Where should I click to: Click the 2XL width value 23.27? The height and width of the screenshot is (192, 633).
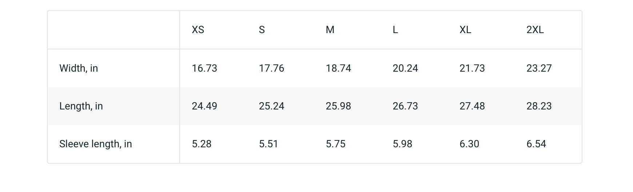coord(539,68)
